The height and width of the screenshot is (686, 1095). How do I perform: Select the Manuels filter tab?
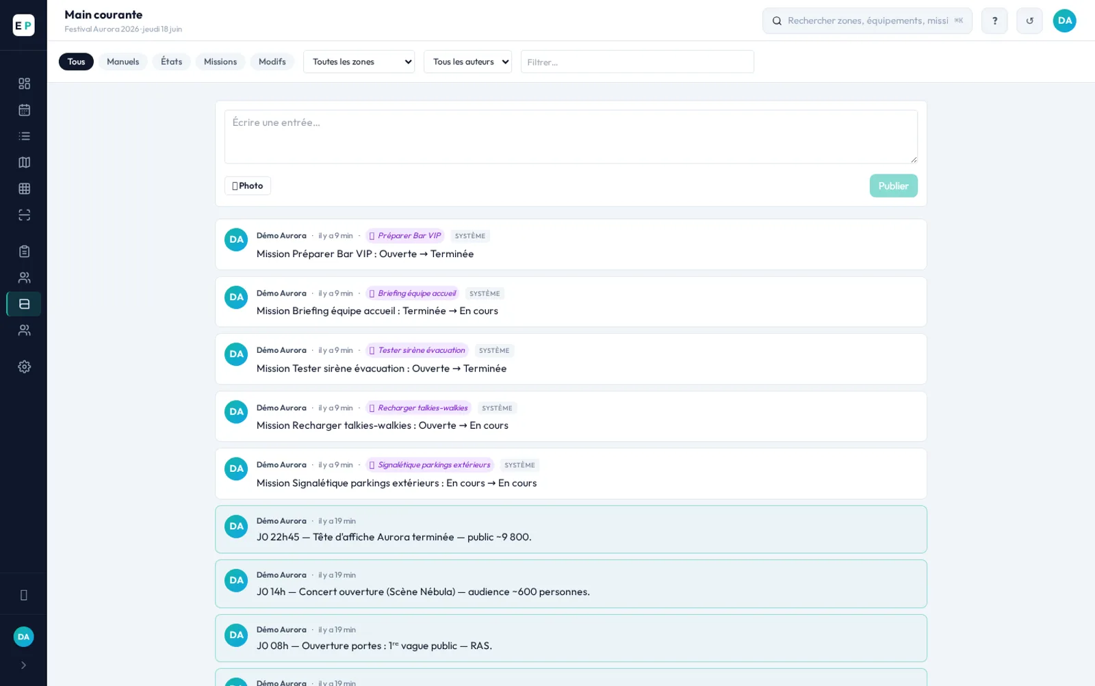click(123, 62)
